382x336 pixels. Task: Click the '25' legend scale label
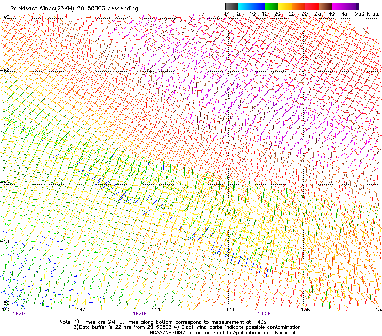point(292,13)
